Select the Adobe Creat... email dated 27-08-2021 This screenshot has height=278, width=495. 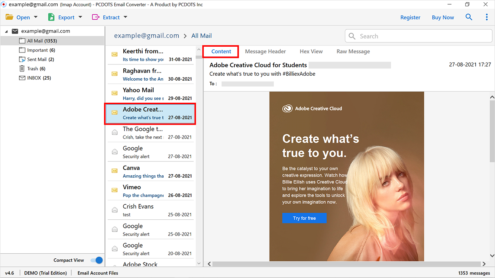(x=150, y=114)
